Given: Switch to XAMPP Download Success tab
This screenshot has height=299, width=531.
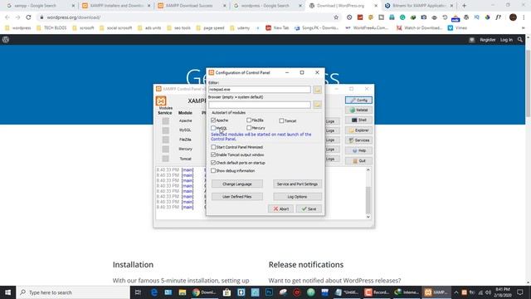Looking at the screenshot, I should (192, 6).
